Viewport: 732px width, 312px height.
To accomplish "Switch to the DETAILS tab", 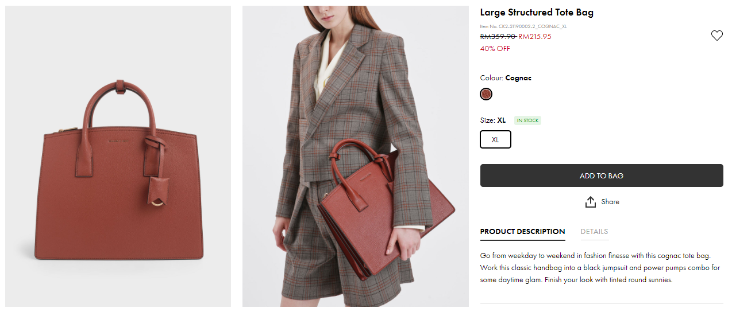I will [594, 232].
